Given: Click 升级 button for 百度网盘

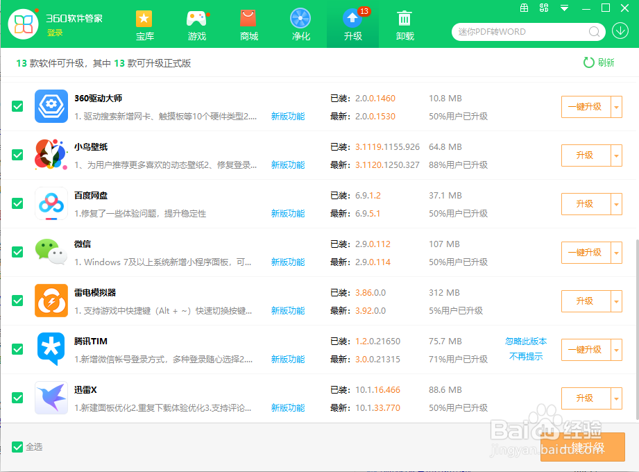Looking at the screenshot, I should [586, 204].
